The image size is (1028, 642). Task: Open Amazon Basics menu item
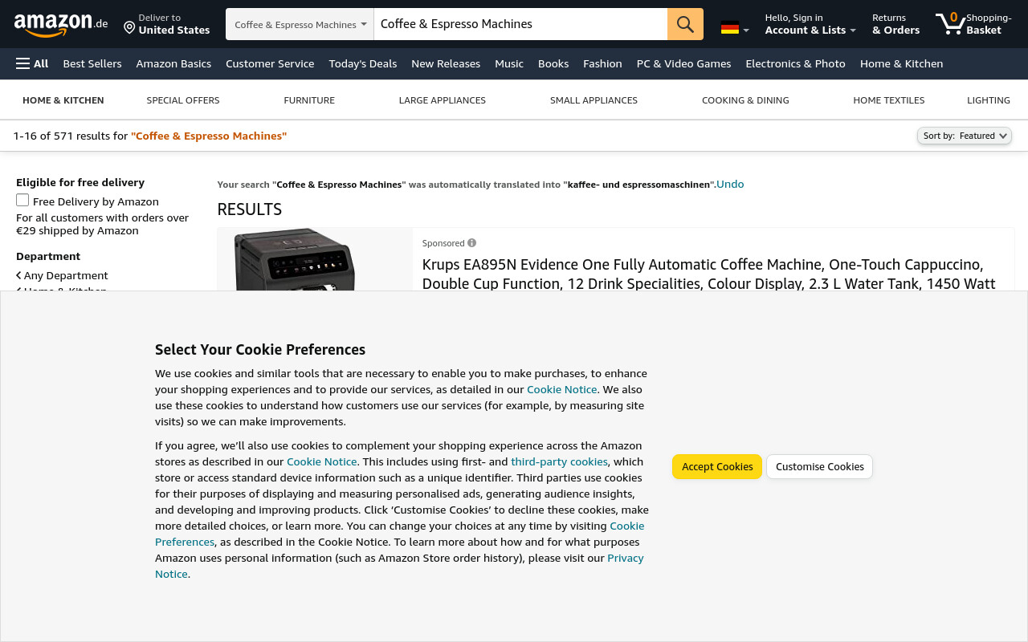coord(173,63)
